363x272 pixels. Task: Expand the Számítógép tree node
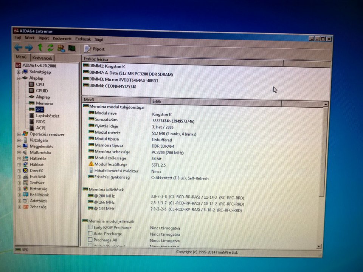pyautogui.click(x=19, y=72)
